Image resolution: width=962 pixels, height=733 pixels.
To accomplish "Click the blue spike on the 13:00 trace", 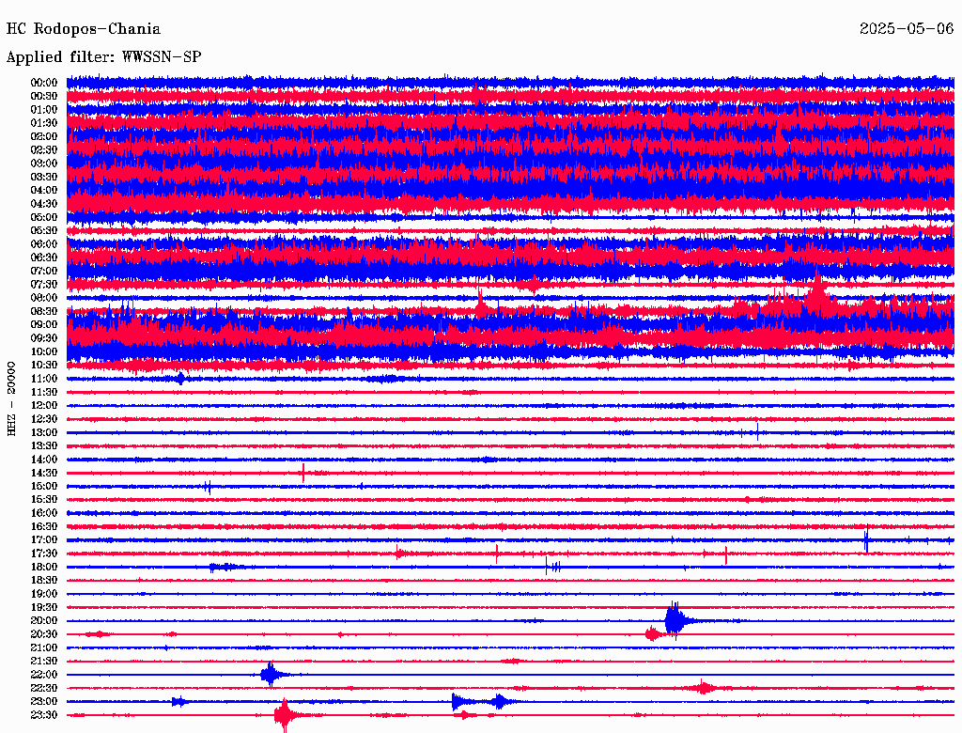I will click(x=758, y=432).
